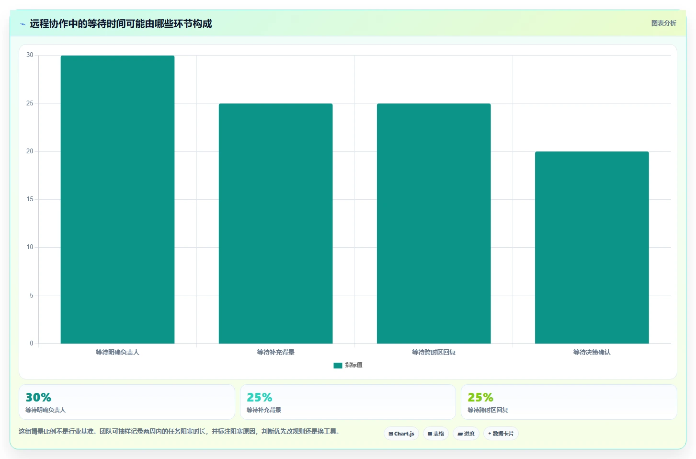Select the 进度 tag pill
This screenshot has height=459, width=696.
click(466, 434)
